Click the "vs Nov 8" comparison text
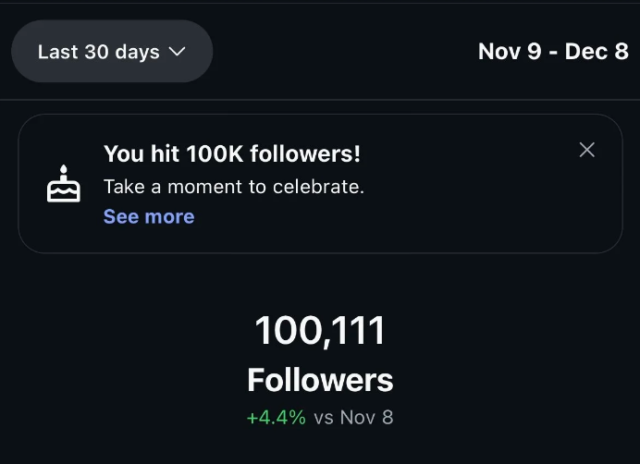 coord(354,418)
